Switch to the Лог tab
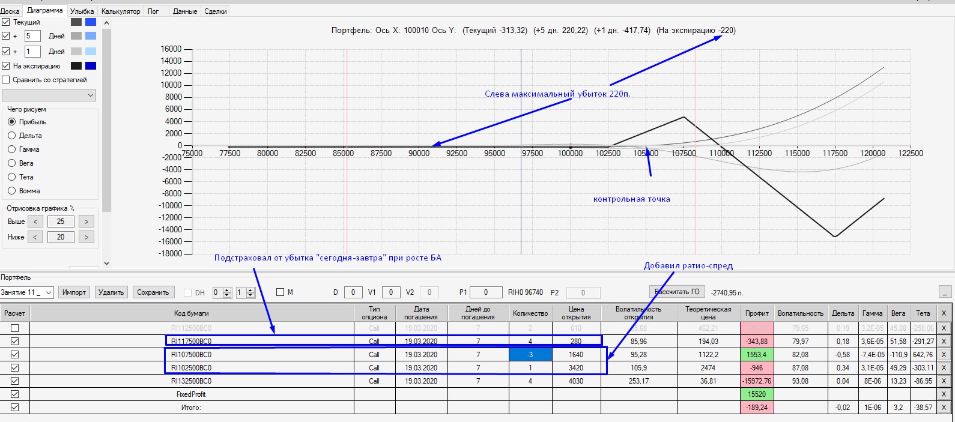The height and width of the screenshot is (422, 955). click(153, 11)
